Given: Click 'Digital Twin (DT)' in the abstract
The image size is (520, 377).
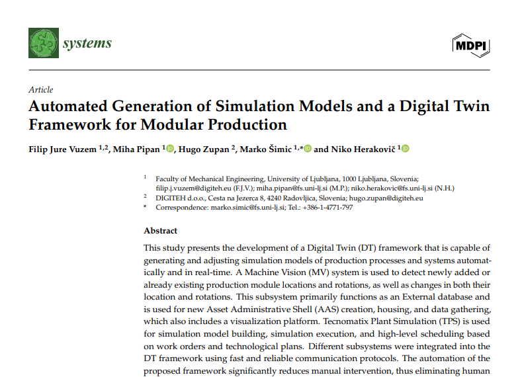Looking at the screenshot, I should point(341,248).
